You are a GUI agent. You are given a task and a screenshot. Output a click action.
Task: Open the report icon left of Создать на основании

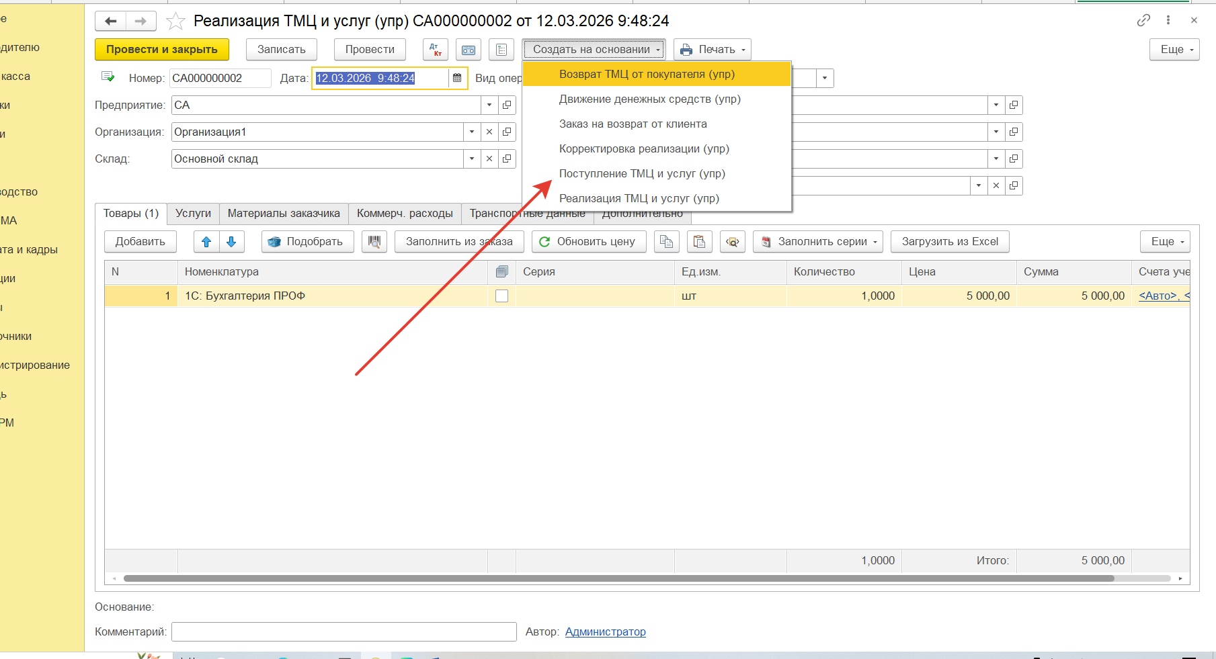coord(501,50)
